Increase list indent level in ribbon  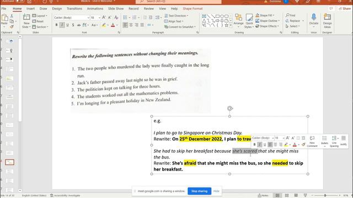(151, 18)
